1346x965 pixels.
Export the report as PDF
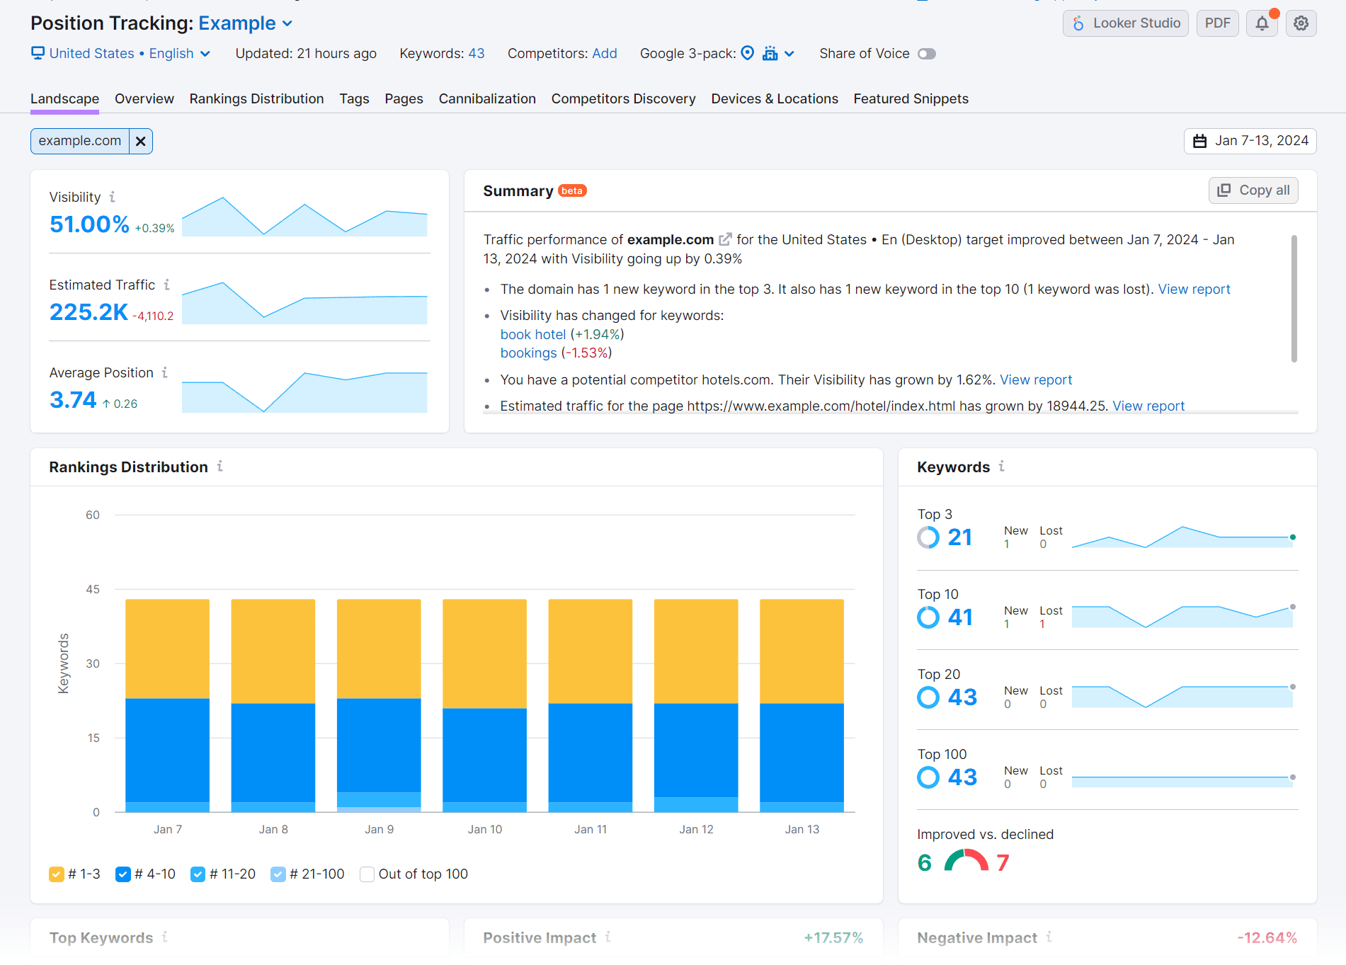click(x=1217, y=23)
